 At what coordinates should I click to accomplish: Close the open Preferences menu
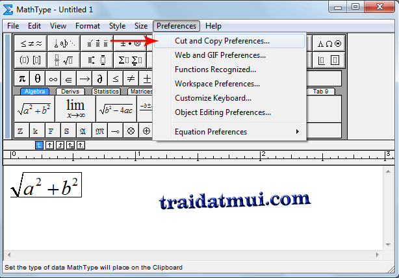[x=176, y=26]
